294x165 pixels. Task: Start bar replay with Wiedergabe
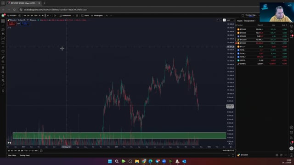[x=97, y=16]
